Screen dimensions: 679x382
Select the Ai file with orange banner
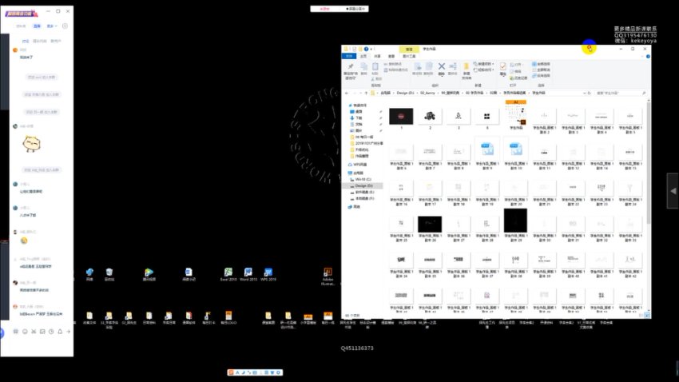(516, 115)
